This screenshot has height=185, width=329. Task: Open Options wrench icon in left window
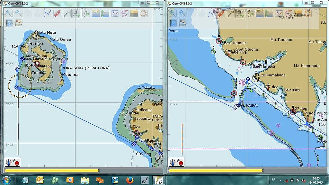point(67,13)
